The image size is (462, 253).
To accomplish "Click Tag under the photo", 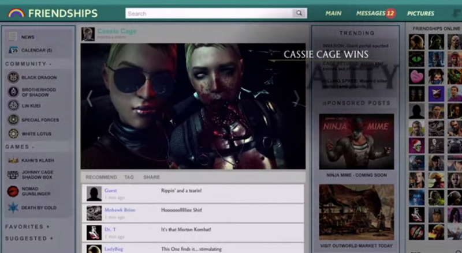I will [129, 177].
